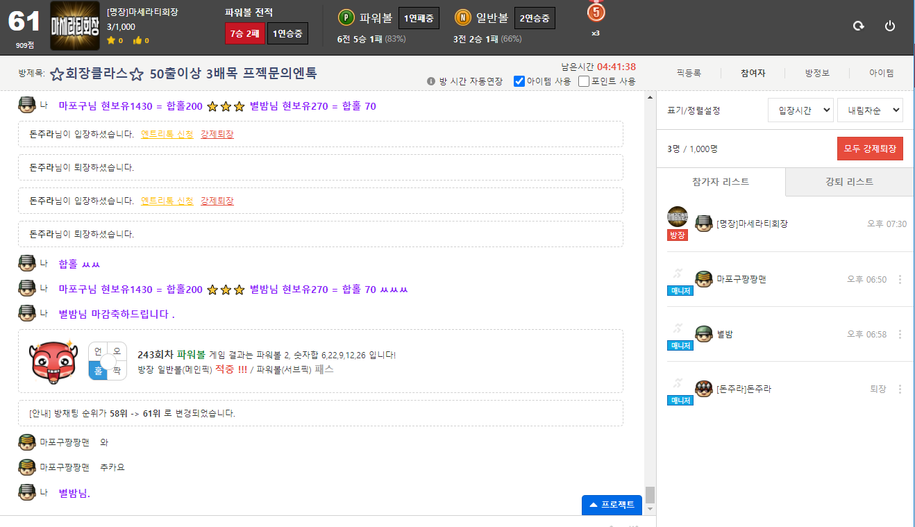
Task: Click the orange N normal ball icon
Action: tap(462, 18)
